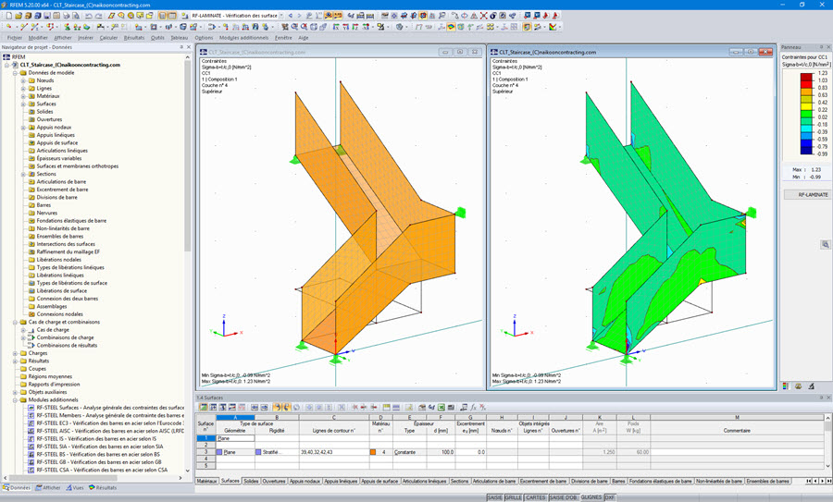Click the red 1.23 legend color swatch
833x502 pixels.
[806, 77]
